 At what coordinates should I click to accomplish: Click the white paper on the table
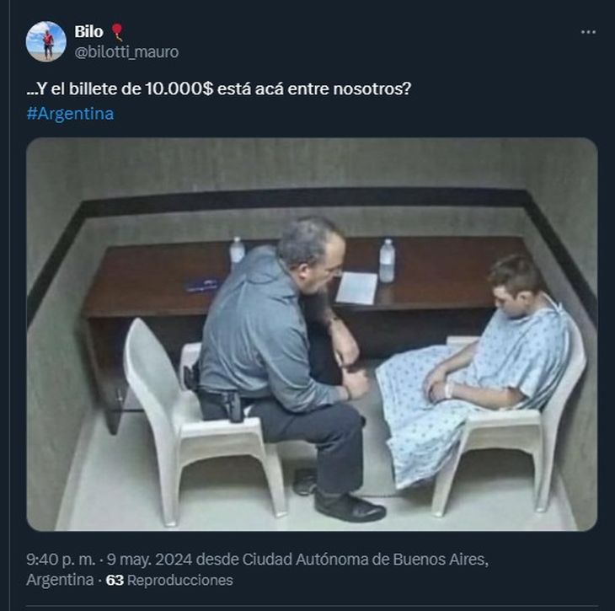point(357,287)
